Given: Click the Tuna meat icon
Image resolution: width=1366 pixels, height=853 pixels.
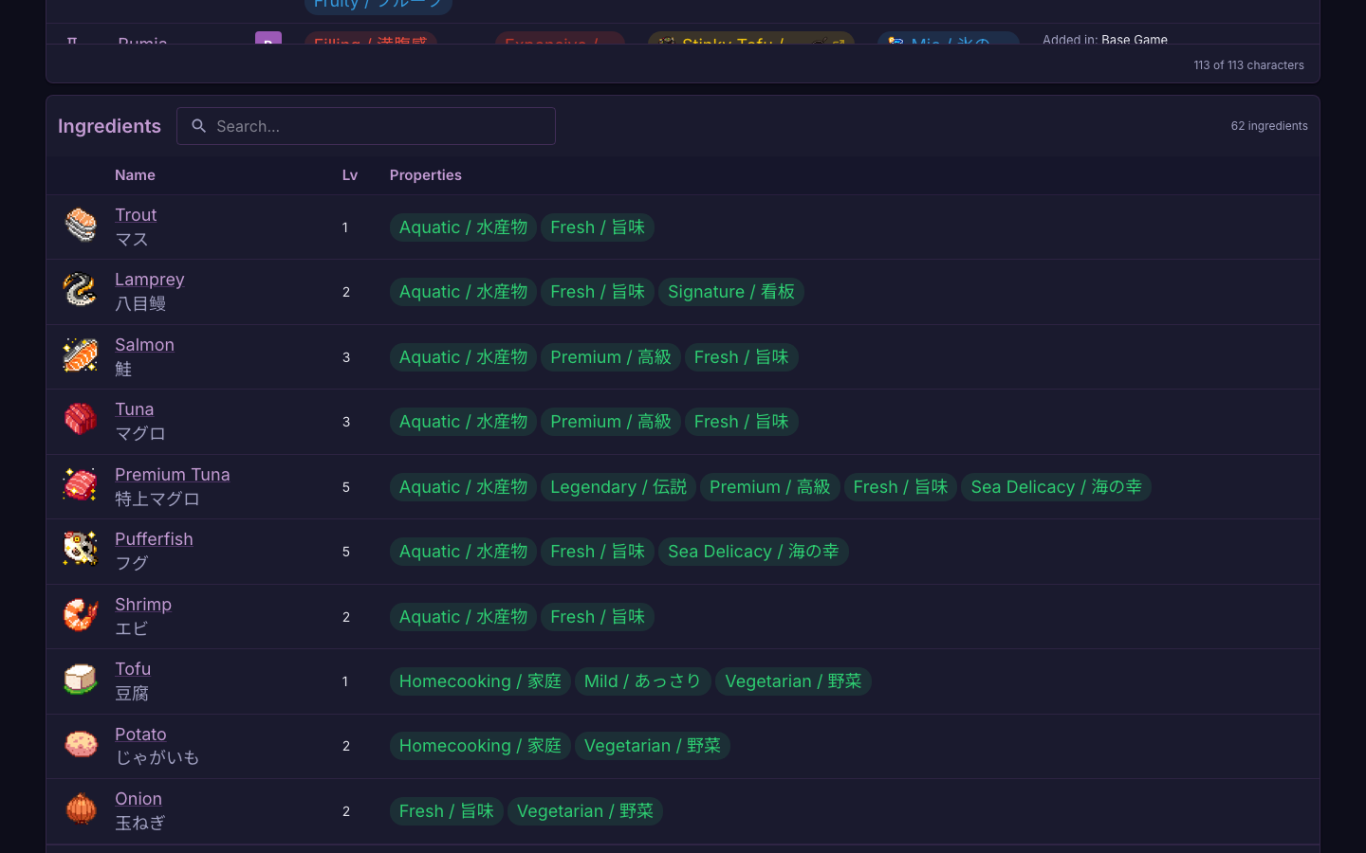Looking at the screenshot, I should [x=81, y=421].
